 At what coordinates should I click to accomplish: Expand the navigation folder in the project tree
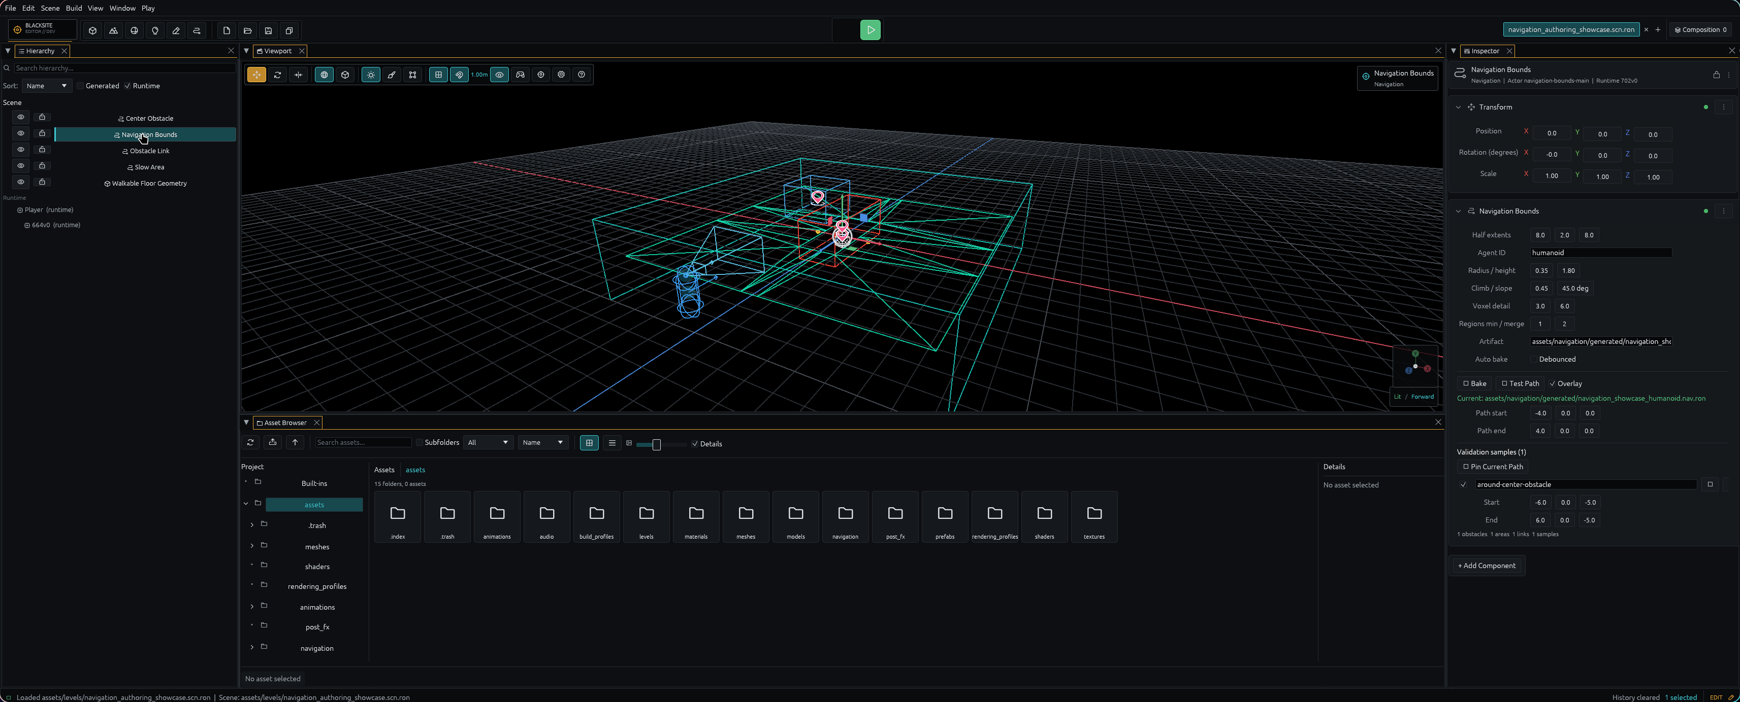click(252, 647)
